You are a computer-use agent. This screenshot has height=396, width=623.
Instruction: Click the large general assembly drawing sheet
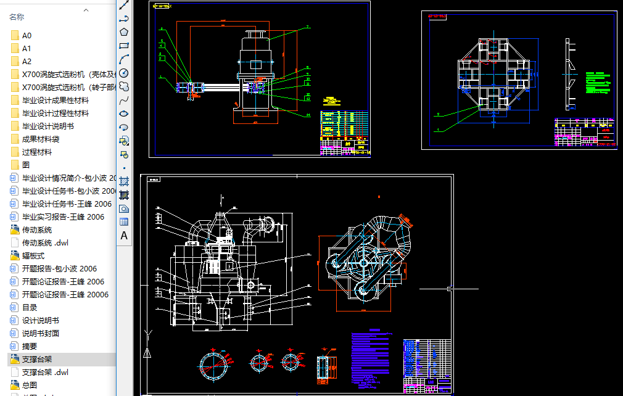(297, 284)
